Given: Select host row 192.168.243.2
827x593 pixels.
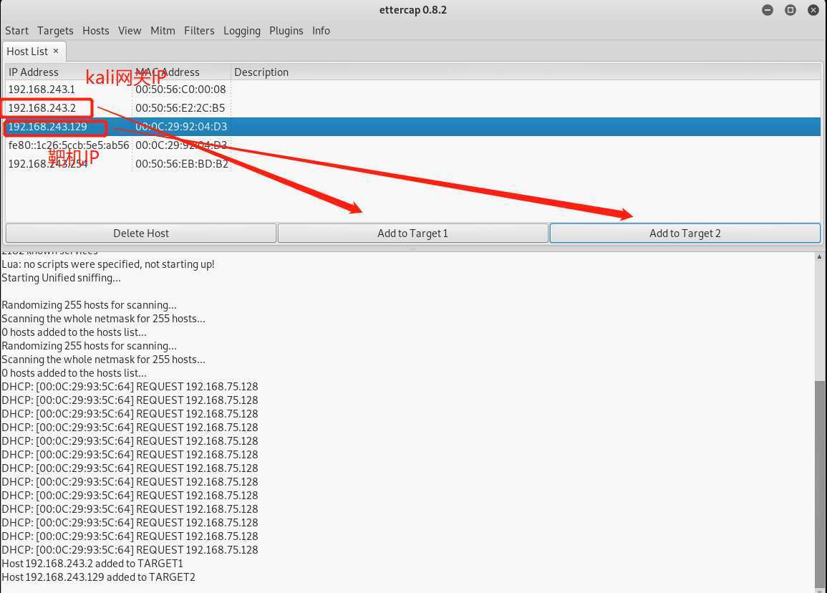Looking at the screenshot, I should tap(413, 107).
